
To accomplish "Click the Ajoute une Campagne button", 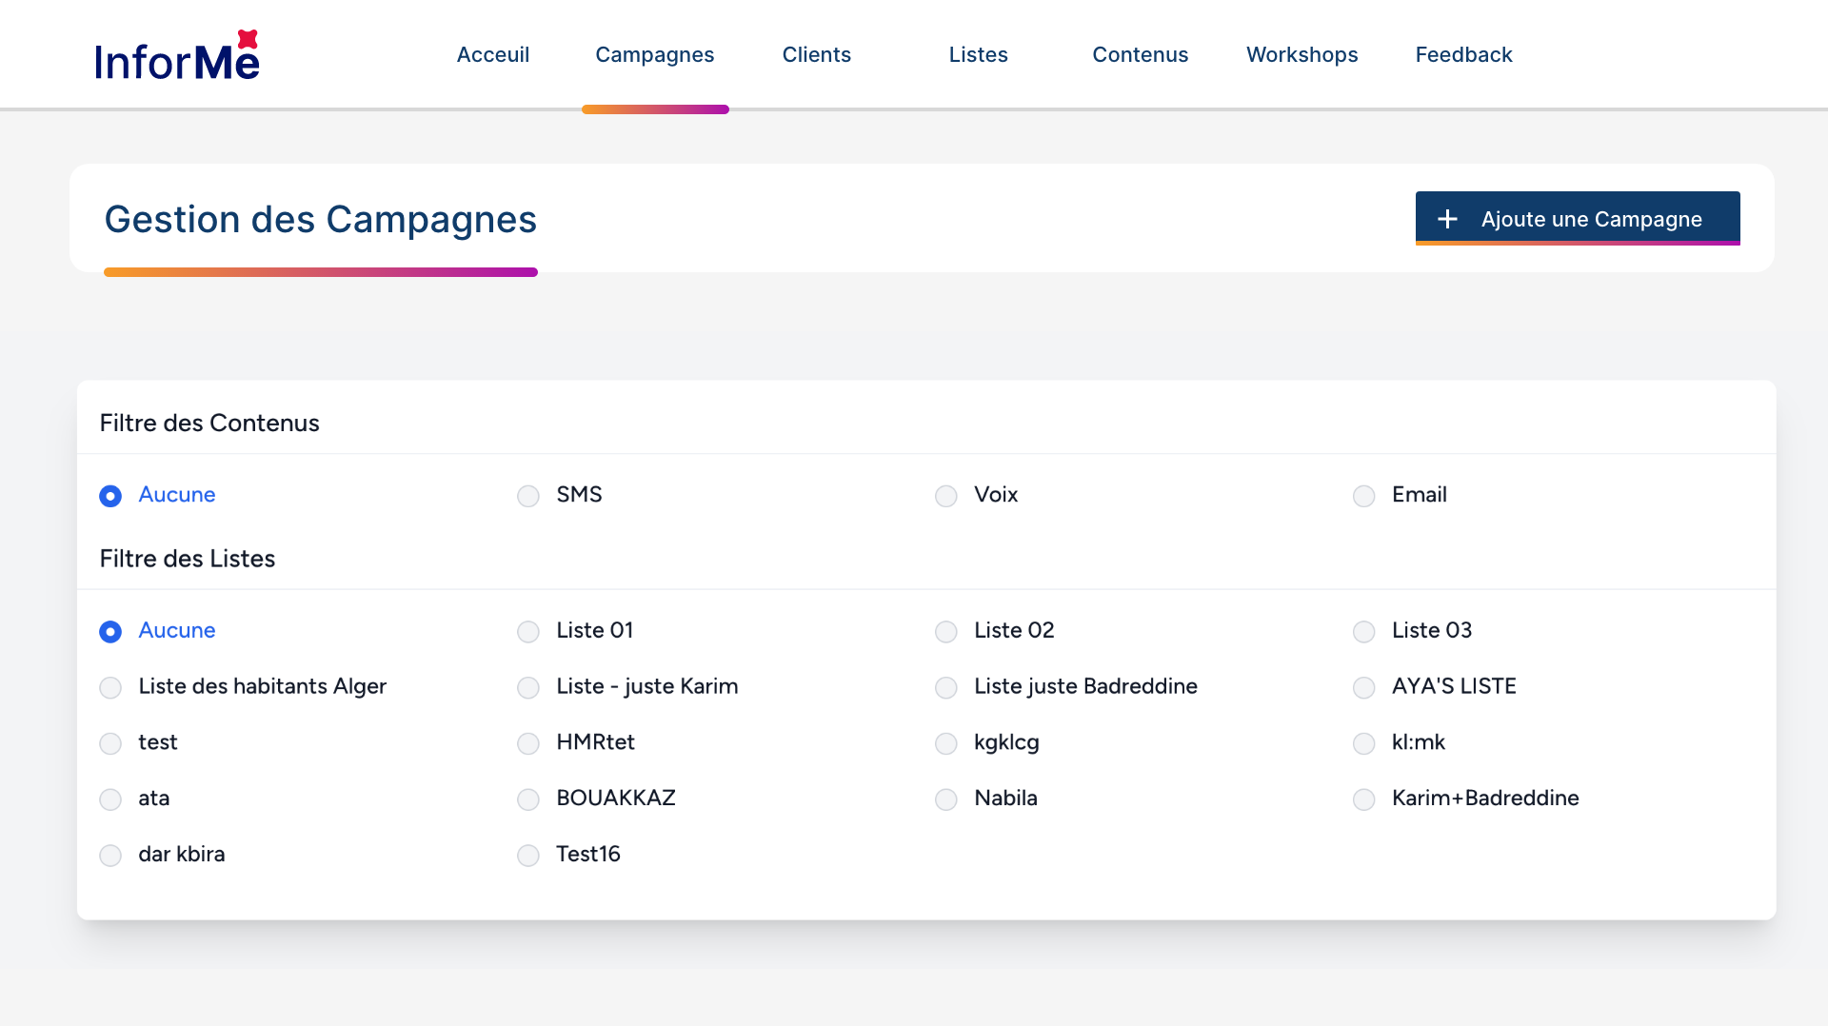I will click(x=1577, y=219).
